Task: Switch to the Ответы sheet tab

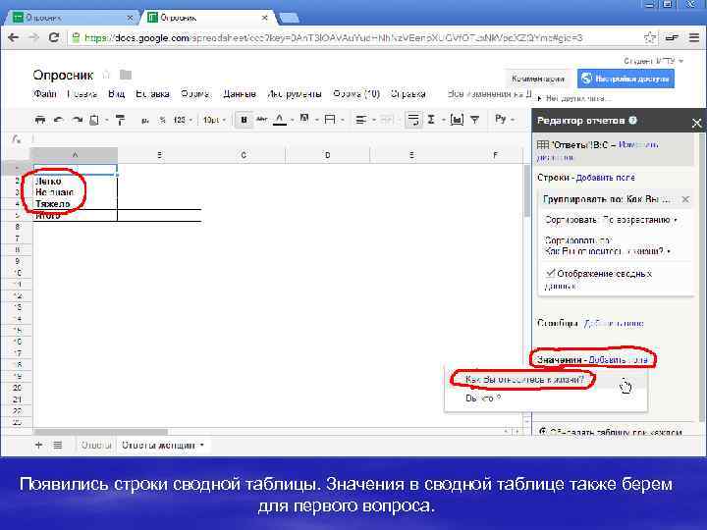Action: click(96, 445)
